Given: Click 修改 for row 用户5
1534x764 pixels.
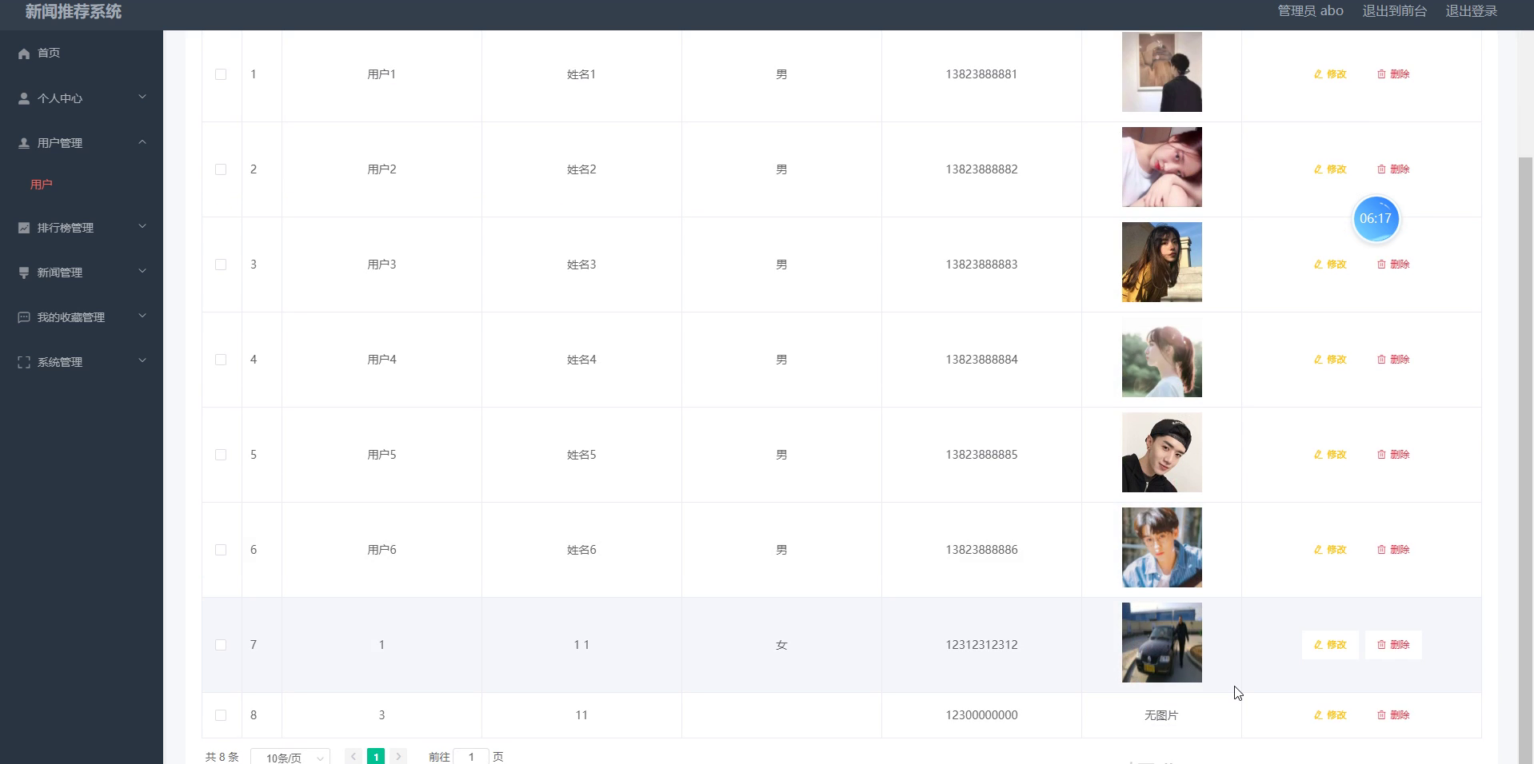Looking at the screenshot, I should (x=1330, y=455).
